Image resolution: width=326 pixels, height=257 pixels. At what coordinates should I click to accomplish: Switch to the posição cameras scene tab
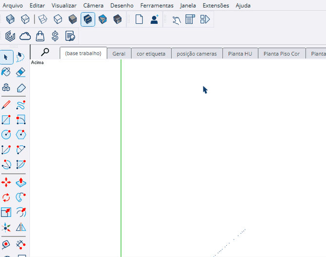[x=197, y=54]
